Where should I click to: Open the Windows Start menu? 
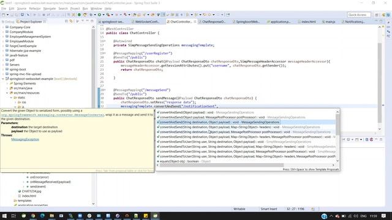pyautogui.click(x=4, y=216)
